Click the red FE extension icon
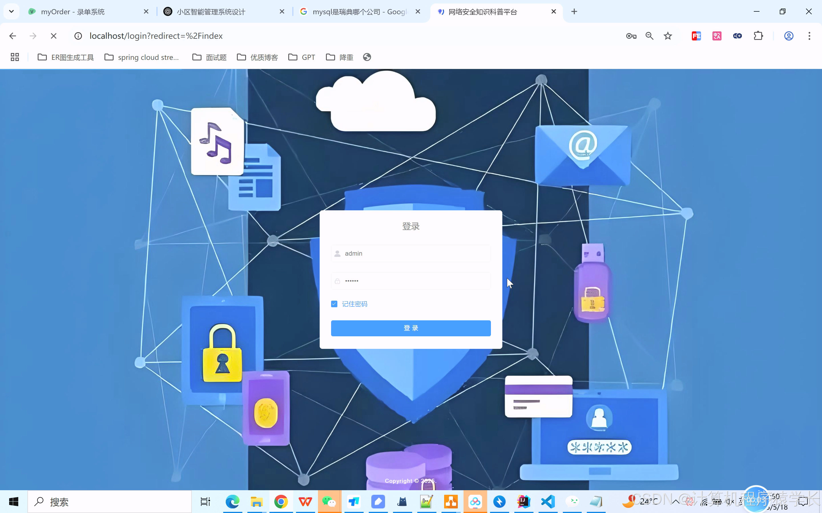822x513 pixels. 696,36
